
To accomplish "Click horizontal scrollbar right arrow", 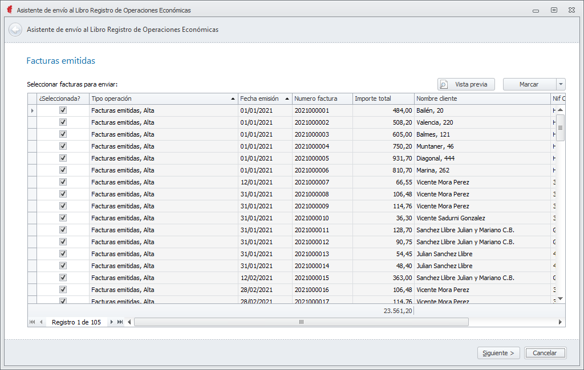I will click(561, 322).
